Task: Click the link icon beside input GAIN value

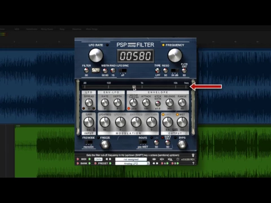Action: [x=94, y=130]
